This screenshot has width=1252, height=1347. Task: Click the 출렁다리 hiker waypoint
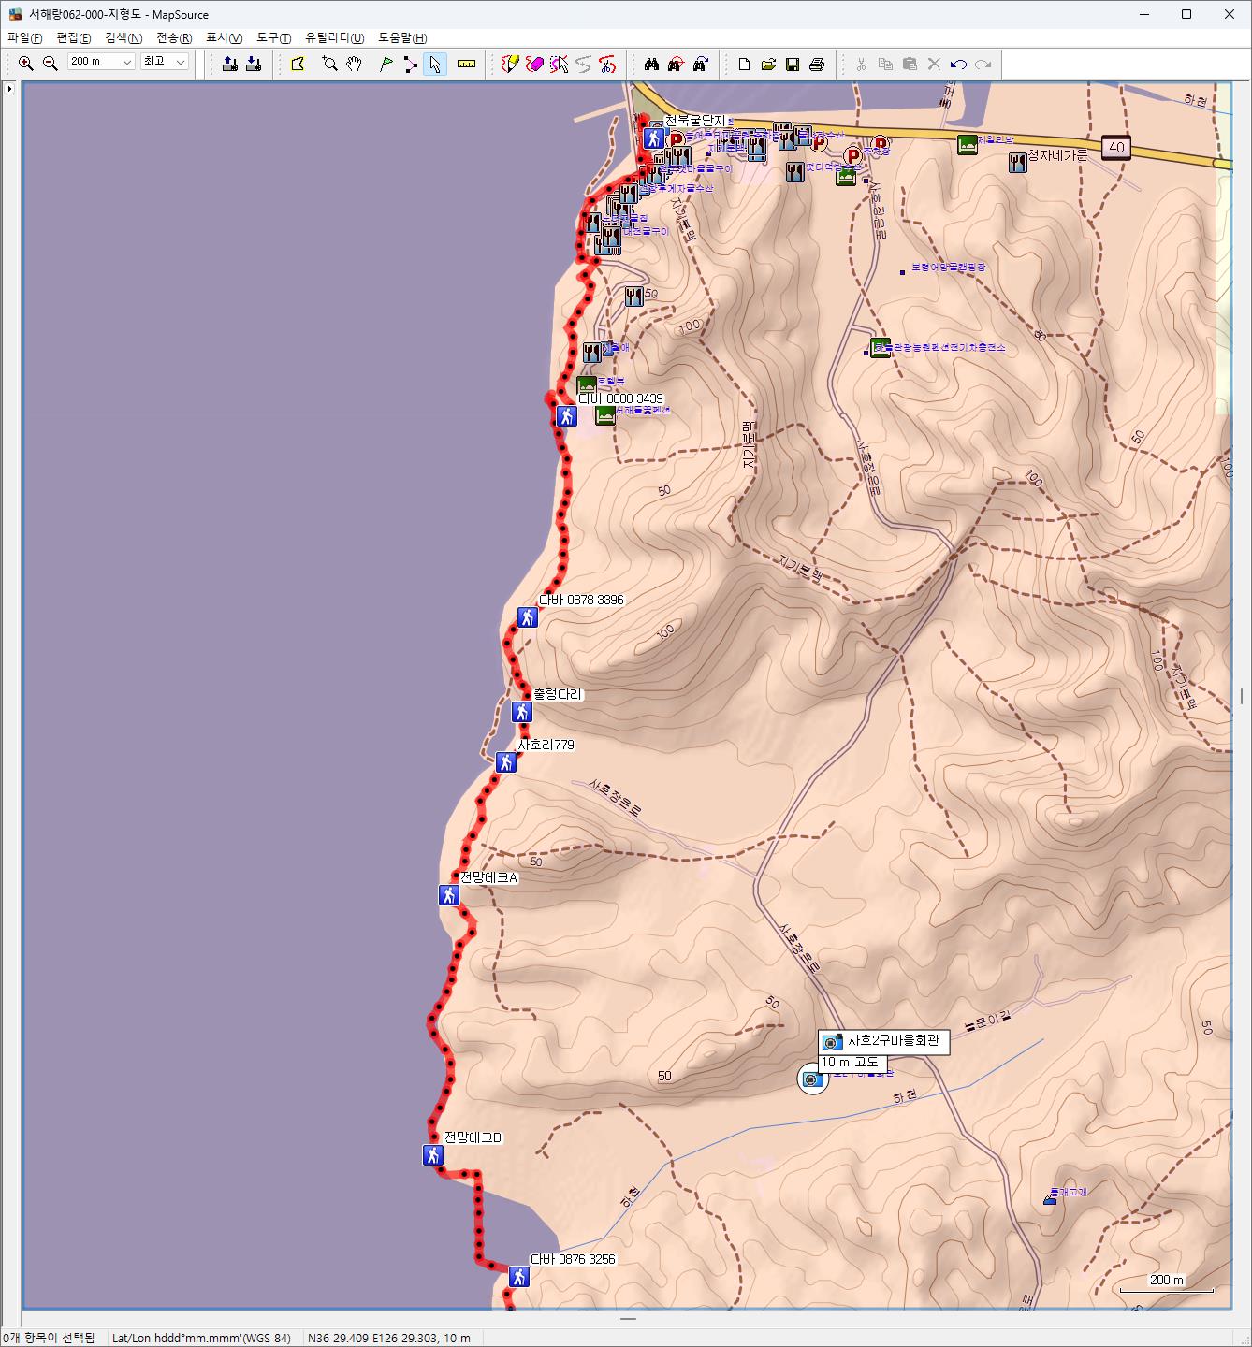click(522, 712)
